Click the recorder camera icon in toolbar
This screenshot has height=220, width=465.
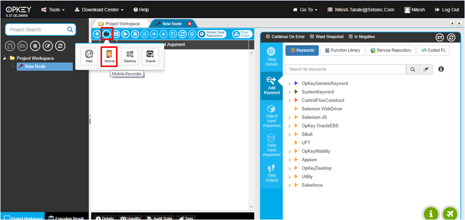click(x=106, y=34)
